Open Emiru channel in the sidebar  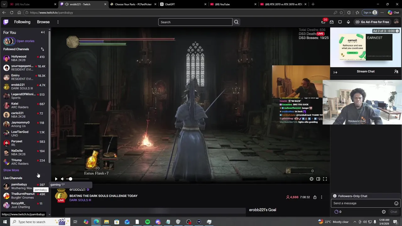(x=25, y=77)
